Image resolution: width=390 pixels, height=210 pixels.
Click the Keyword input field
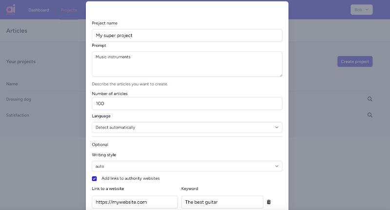(222, 202)
